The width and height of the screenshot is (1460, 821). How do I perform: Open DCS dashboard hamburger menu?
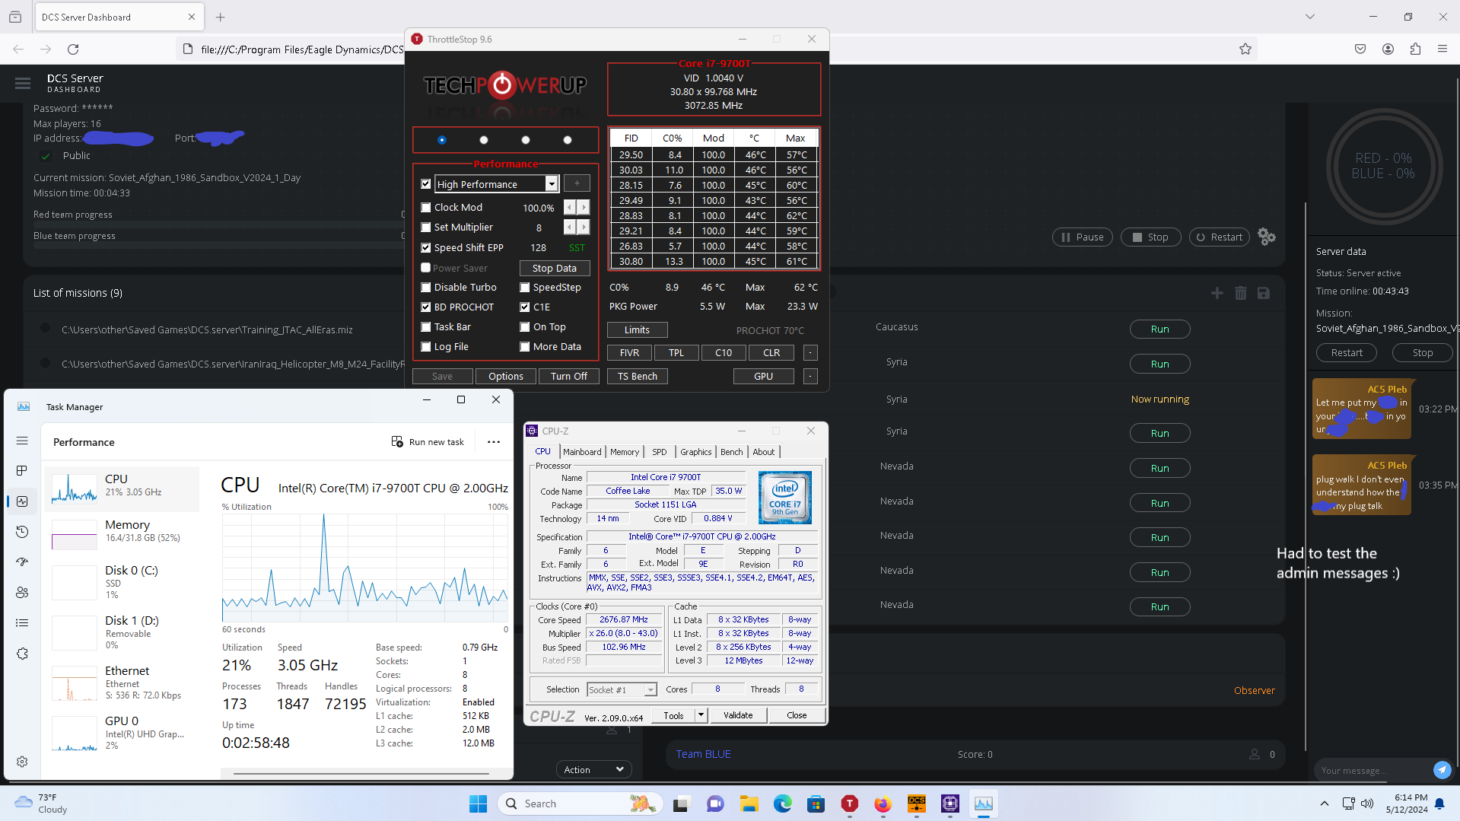23,83
